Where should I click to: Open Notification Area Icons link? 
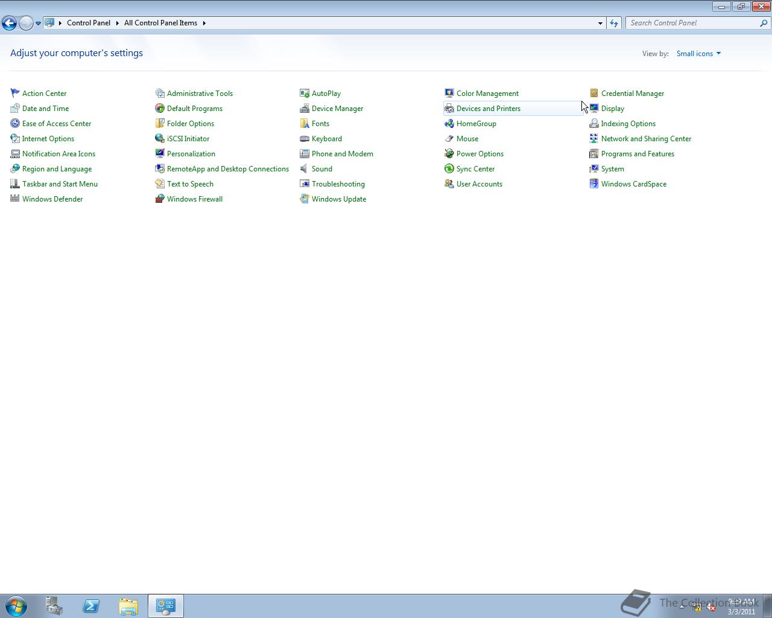click(59, 154)
